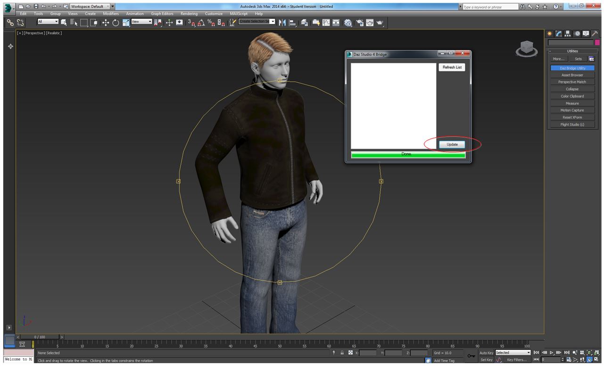Click the Update button in Daz Bridge
This screenshot has width=604, height=366.
[452, 144]
